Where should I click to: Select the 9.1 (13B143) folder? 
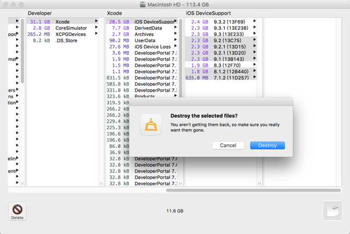(221, 59)
